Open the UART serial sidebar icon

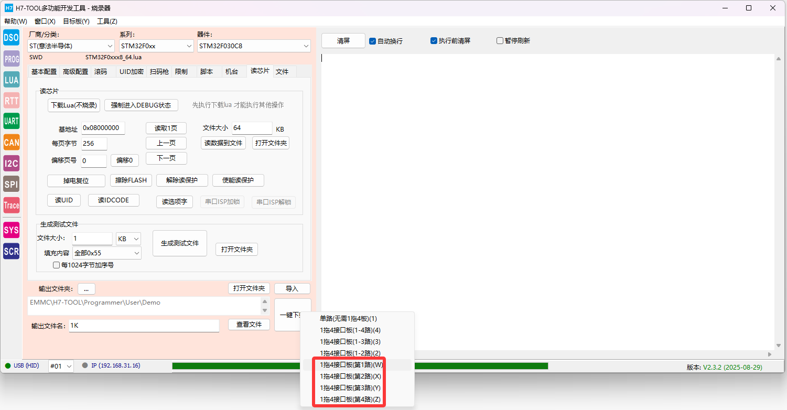point(11,121)
